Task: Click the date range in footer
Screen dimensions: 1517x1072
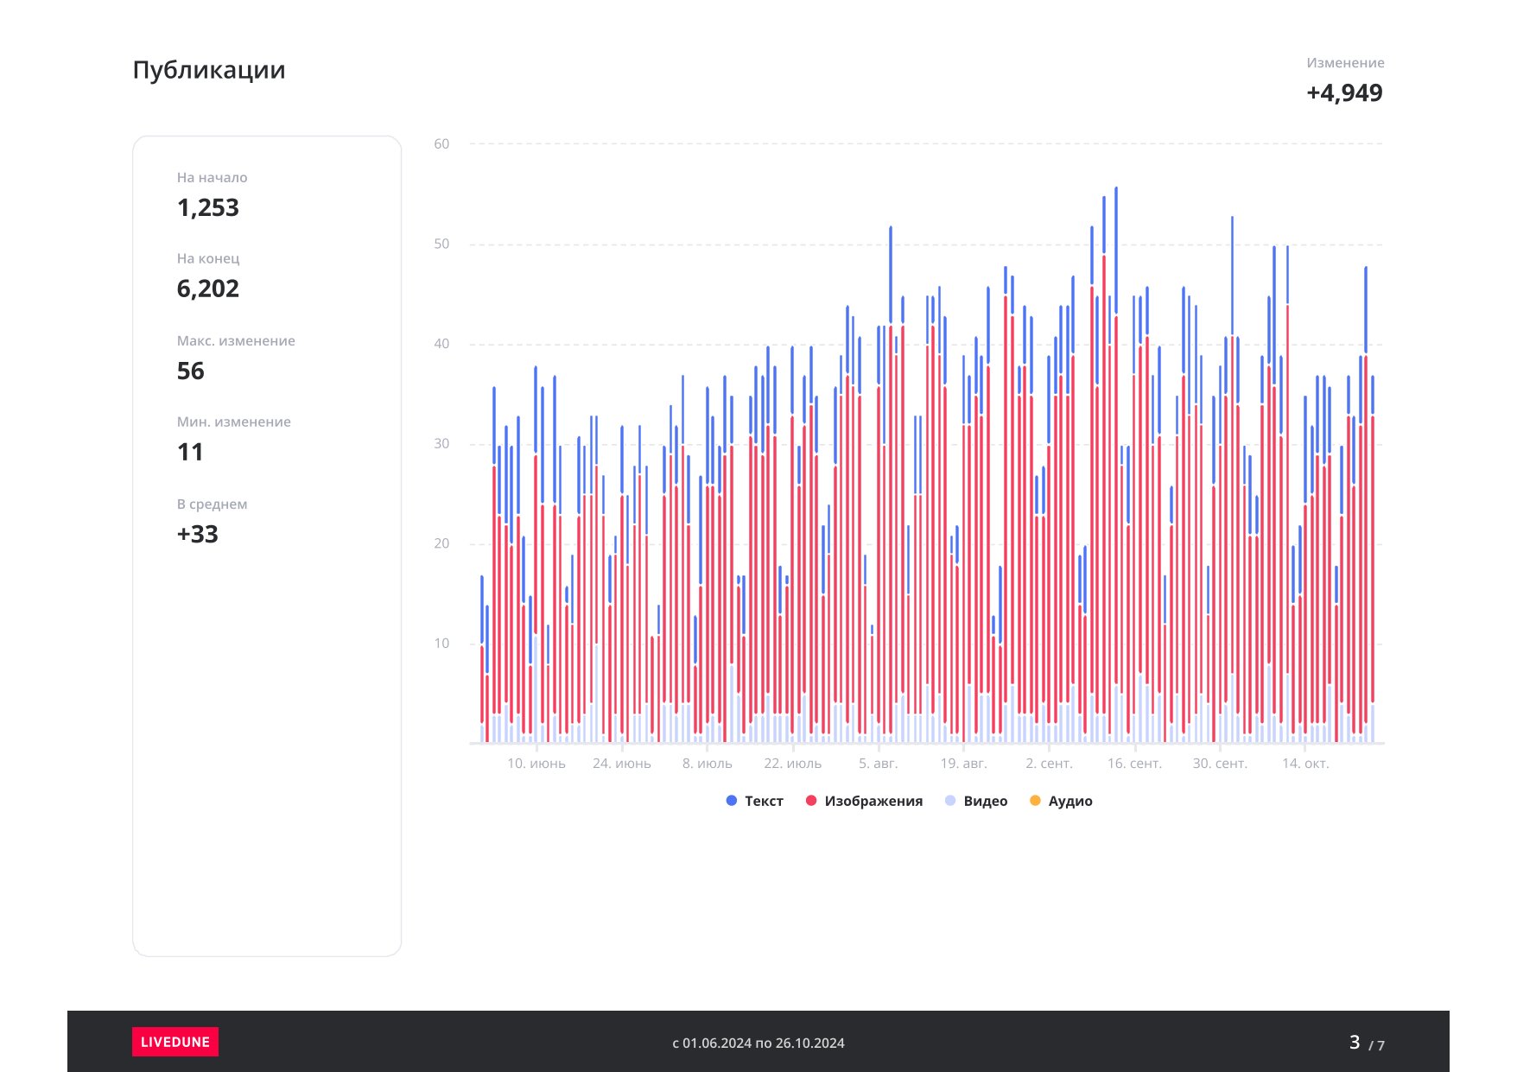Action: pos(758,1043)
